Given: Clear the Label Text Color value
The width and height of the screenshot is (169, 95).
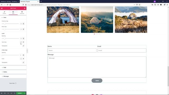Looking at the screenshot, I should (x=24, y=42).
